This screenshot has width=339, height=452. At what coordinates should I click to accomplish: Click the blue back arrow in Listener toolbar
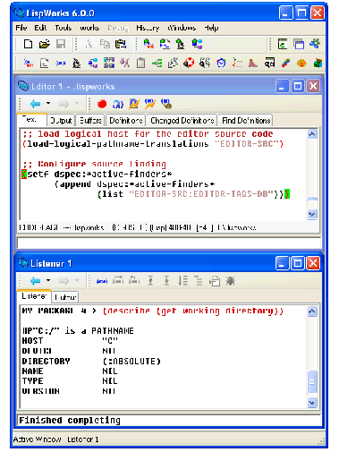36,281
